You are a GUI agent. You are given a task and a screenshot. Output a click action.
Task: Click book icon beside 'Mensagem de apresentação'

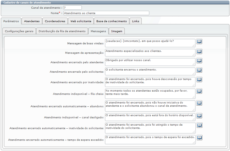(x=199, y=51)
